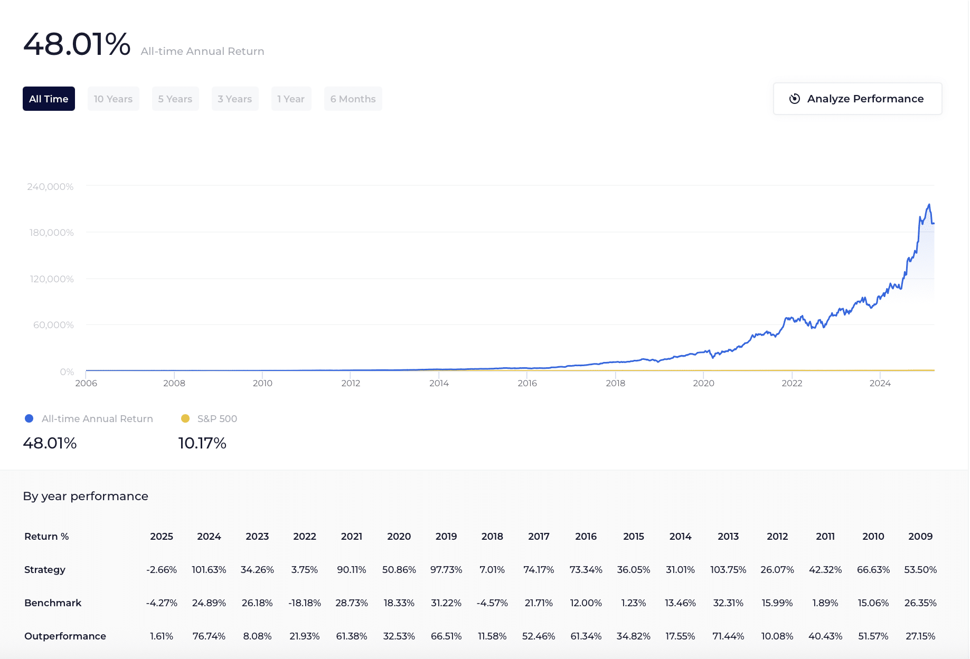This screenshot has height=659, width=970.
Task: Click the Benchmark row label
Action: click(x=52, y=603)
